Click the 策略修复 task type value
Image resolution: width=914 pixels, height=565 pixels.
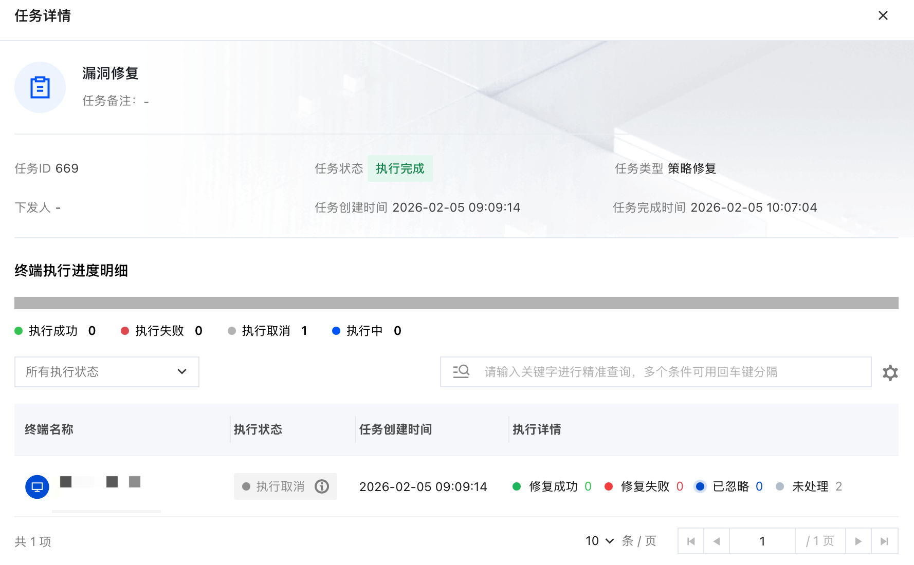[692, 168]
